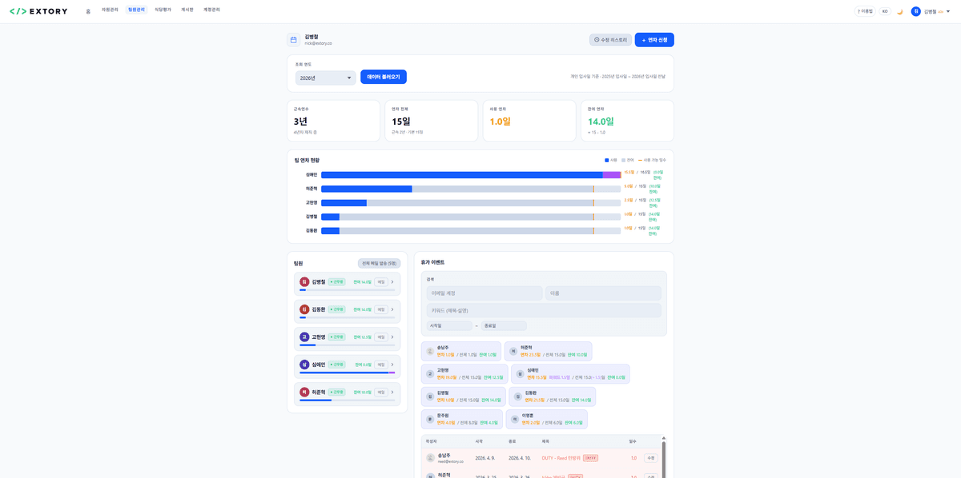Click 전체 메일 발송 button in team panel
Image resolution: width=961 pixels, height=478 pixels.
tap(379, 263)
